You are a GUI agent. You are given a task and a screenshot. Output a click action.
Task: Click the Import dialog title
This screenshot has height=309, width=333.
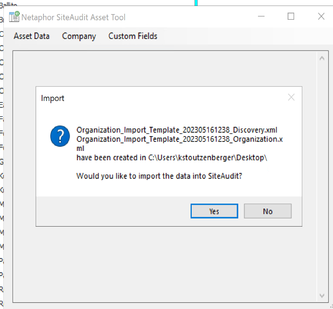tap(53, 98)
